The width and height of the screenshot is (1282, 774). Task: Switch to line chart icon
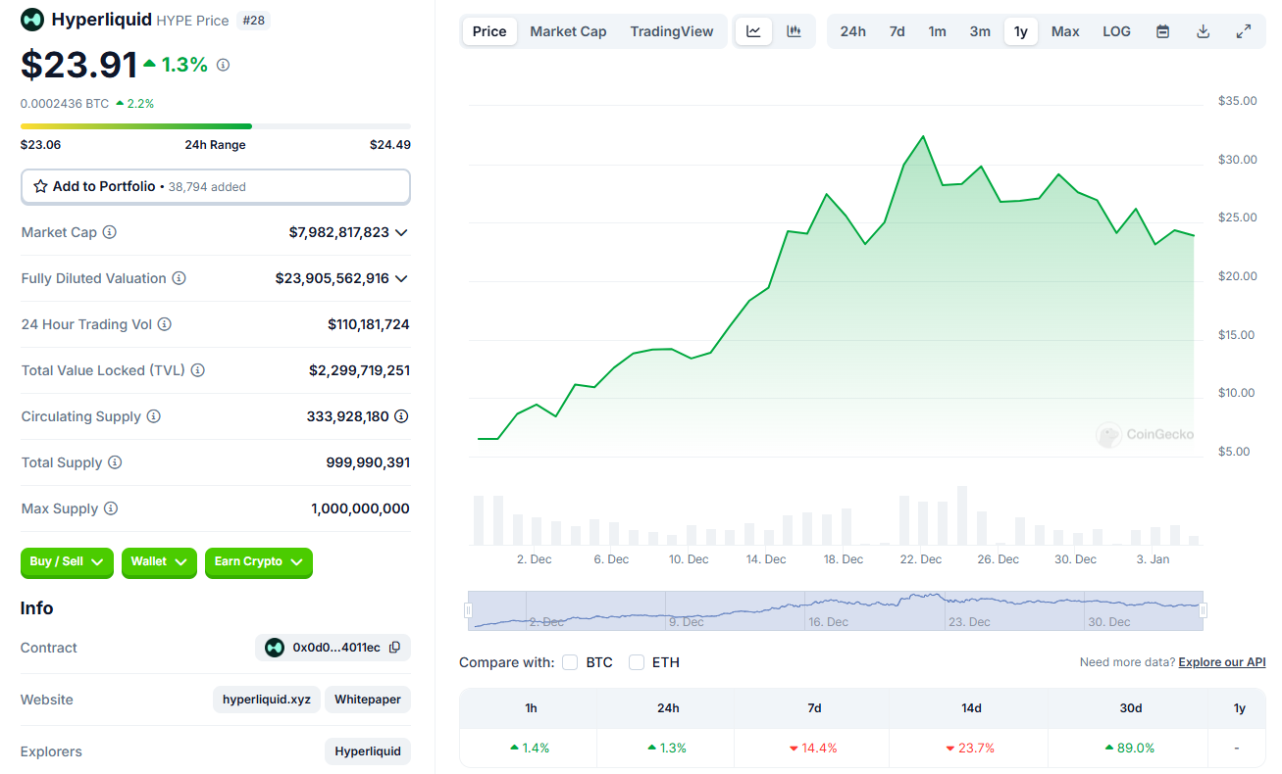[753, 31]
